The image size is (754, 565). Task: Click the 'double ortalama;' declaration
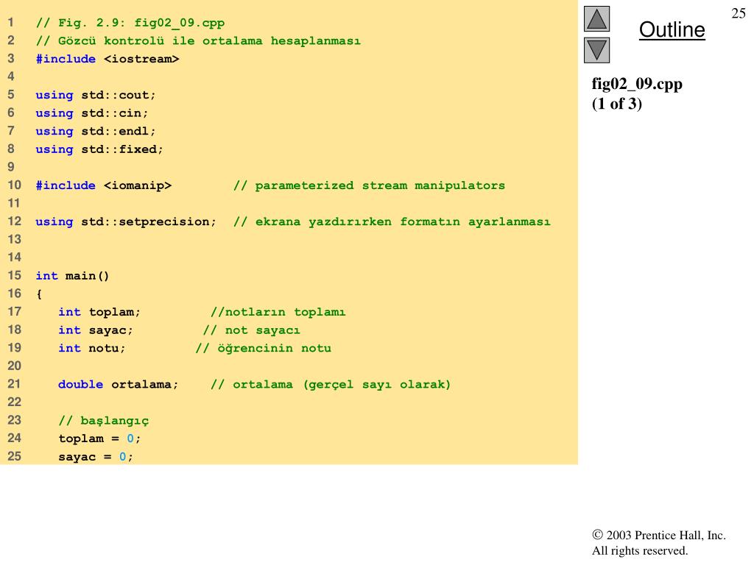coord(119,384)
